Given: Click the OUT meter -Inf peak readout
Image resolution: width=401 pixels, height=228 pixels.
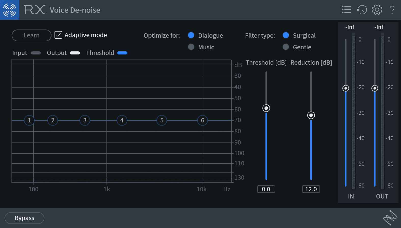Looking at the screenshot, I should [379, 27].
